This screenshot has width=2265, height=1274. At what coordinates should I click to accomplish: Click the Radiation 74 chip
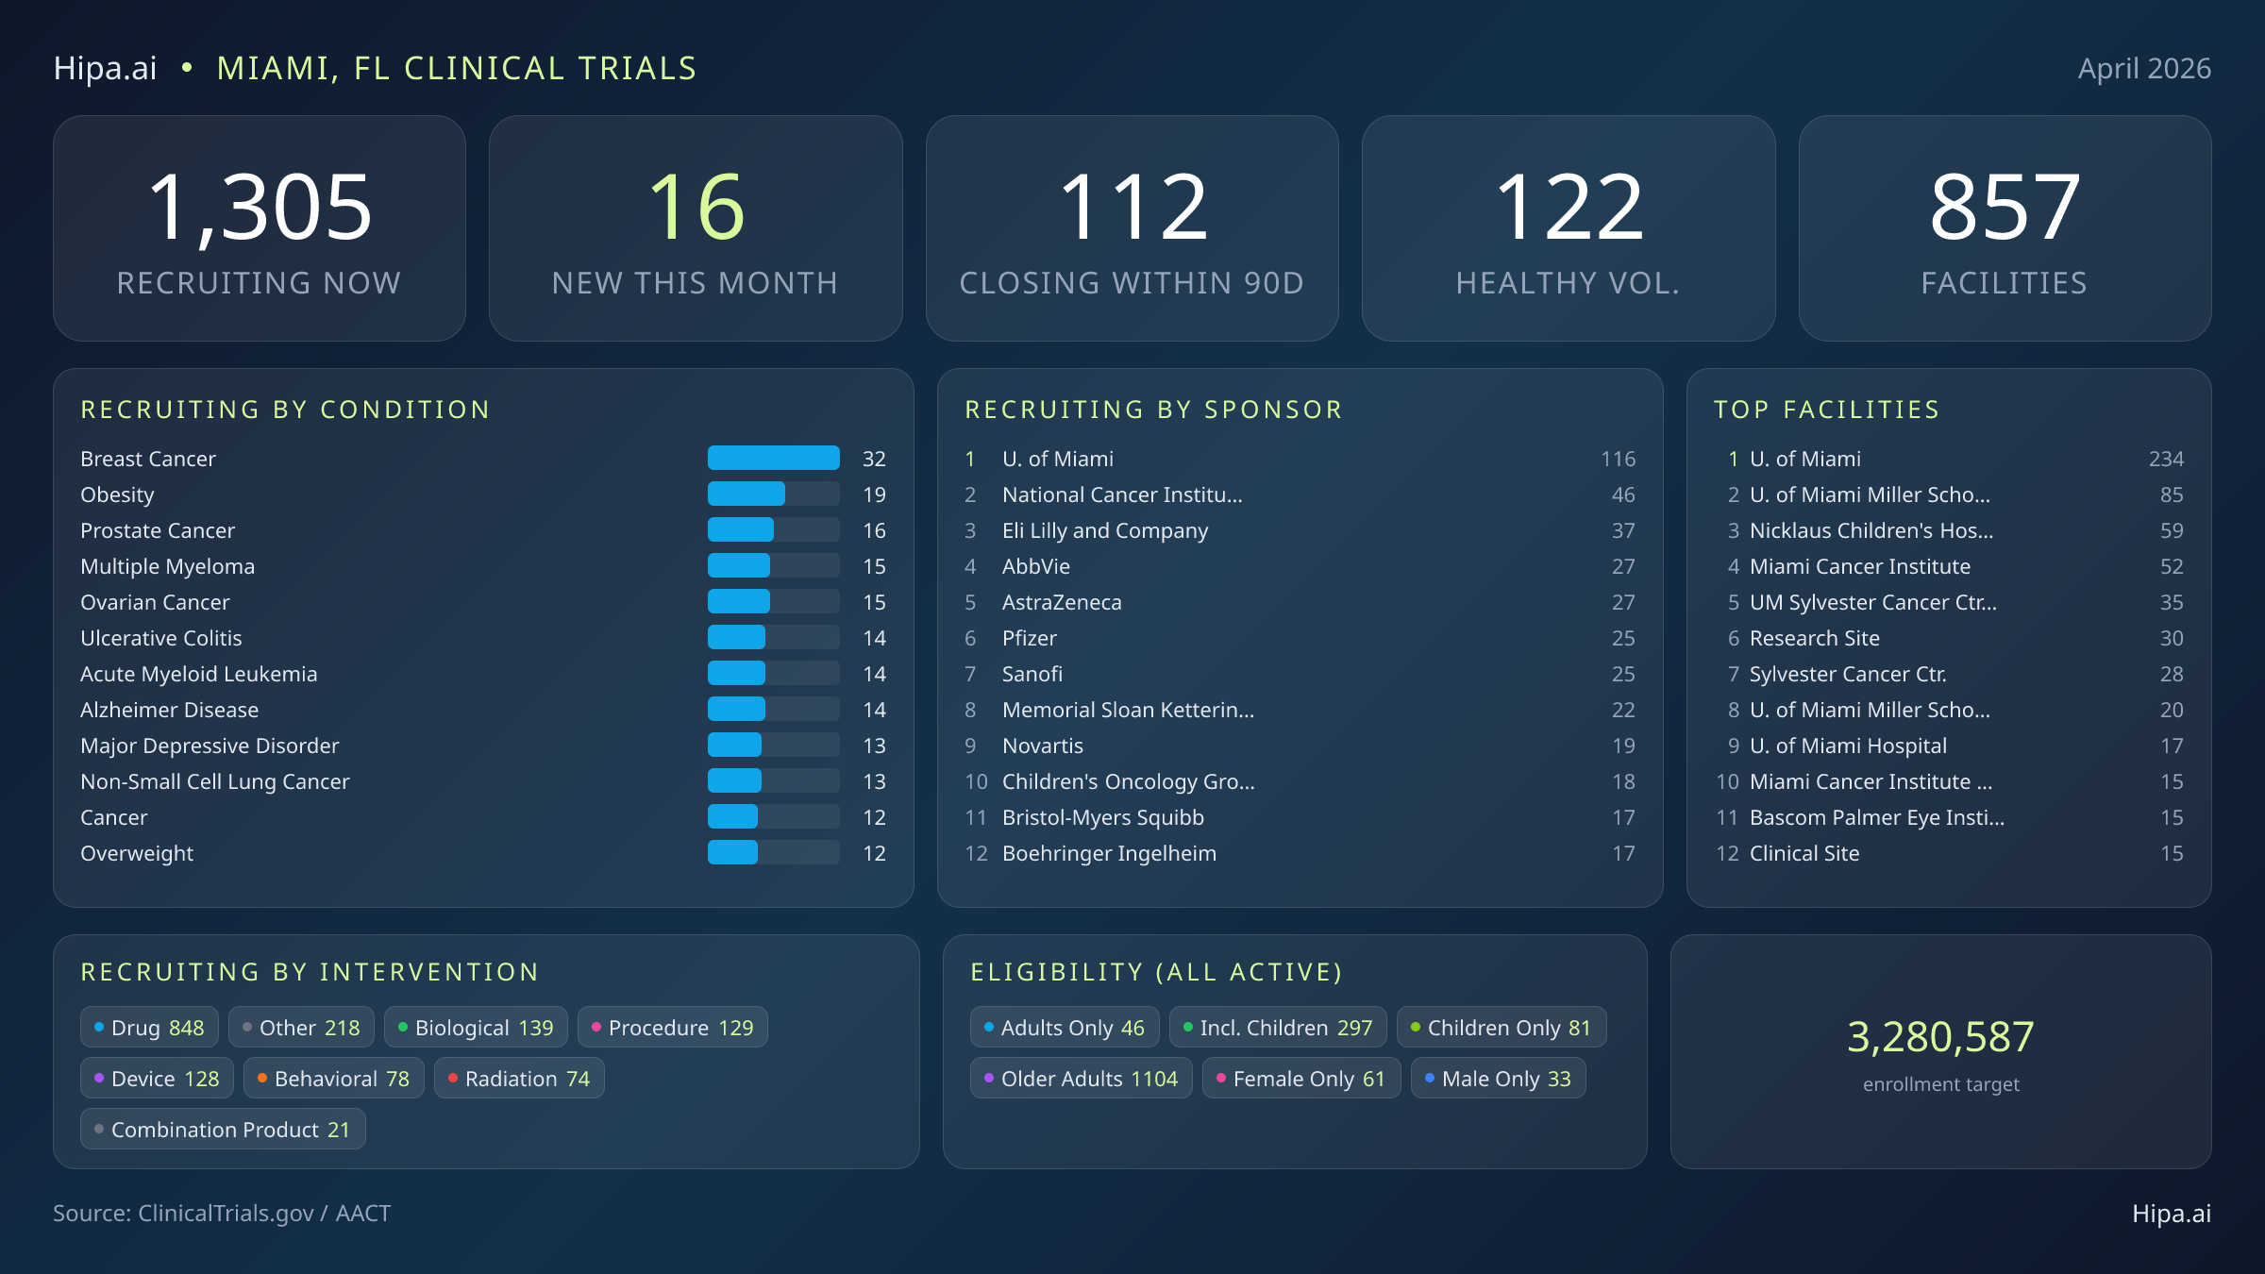(519, 1078)
